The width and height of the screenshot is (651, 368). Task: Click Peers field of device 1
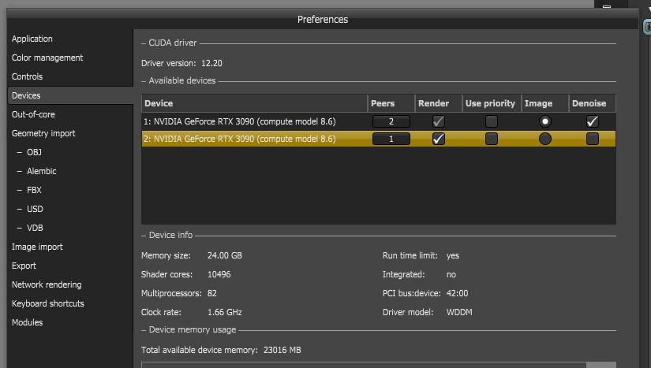pyautogui.click(x=391, y=121)
